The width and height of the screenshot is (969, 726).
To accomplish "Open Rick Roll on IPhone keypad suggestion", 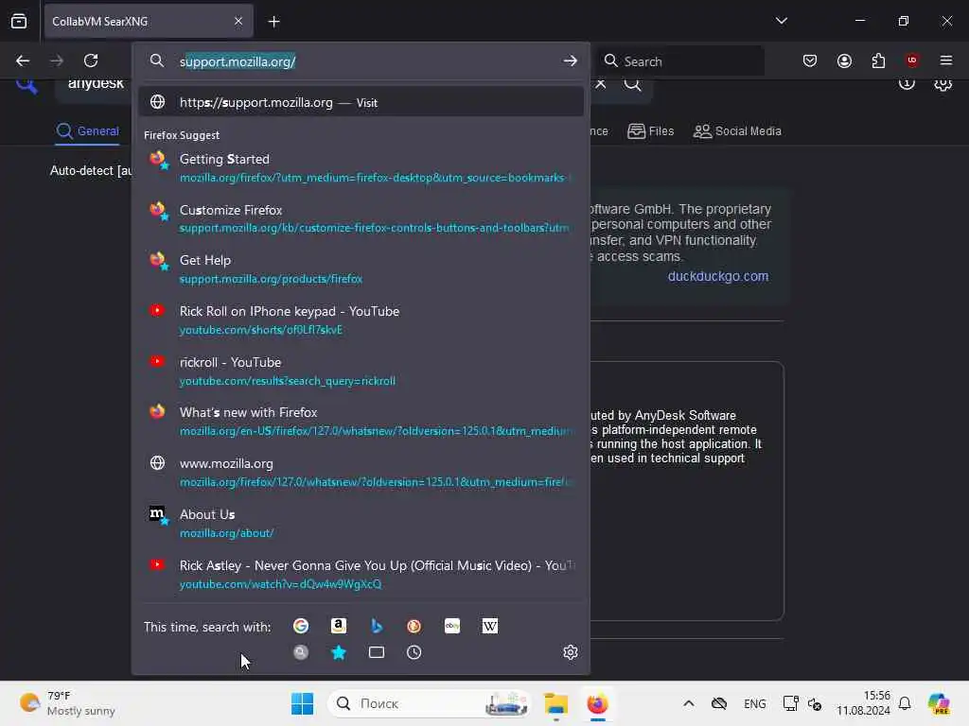I will pos(361,320).
